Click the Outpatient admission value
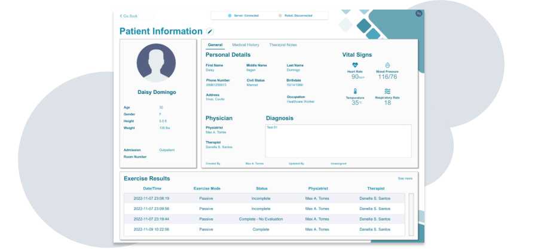 pos(167,150)
